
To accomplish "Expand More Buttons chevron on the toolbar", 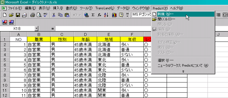I will click(x=128, y=15).
